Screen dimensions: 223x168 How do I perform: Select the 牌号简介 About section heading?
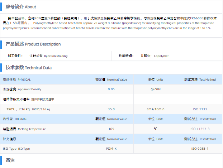(20, 7)
